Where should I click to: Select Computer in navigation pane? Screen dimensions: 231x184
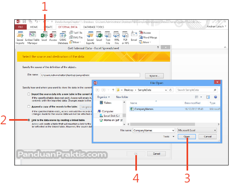pyautogui.click(x=106, y=111)
